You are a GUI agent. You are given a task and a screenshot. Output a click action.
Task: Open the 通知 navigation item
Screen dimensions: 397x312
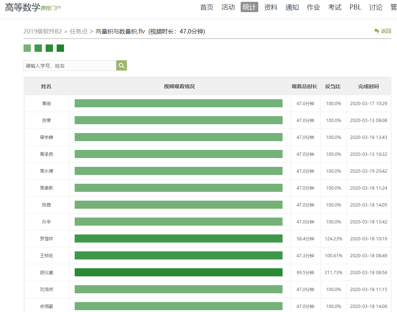coord(292,7)
